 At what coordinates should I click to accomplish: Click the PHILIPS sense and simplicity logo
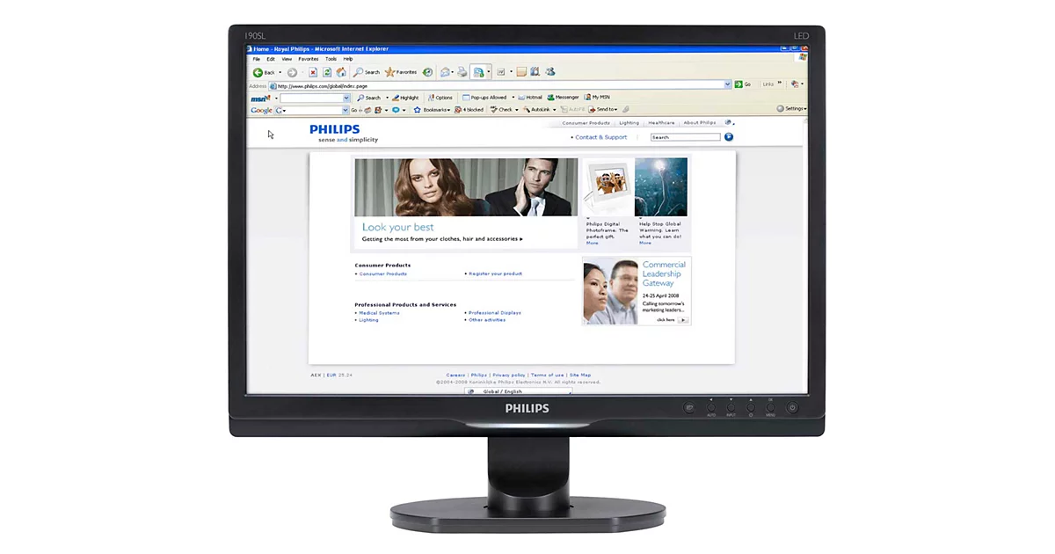(344, 134)
